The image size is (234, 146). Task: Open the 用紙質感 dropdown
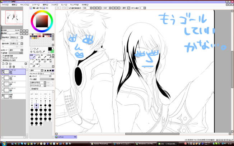tap(17, 37)
